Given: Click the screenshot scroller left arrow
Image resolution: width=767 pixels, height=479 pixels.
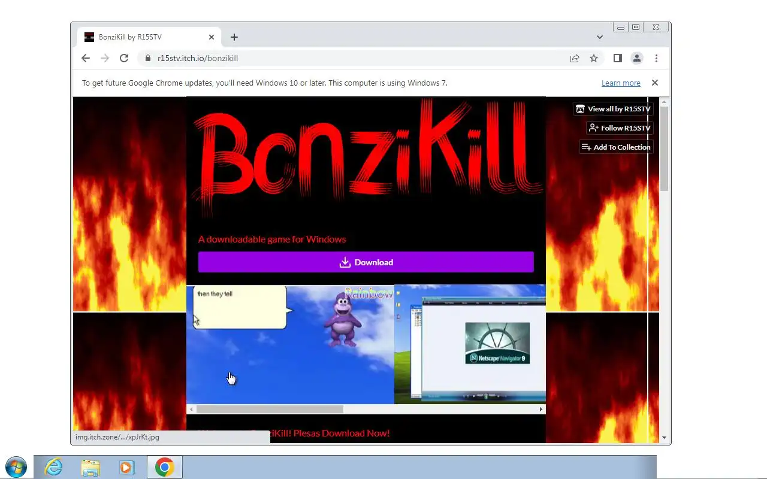Looking at the screenshot, I should click(191, 410).
